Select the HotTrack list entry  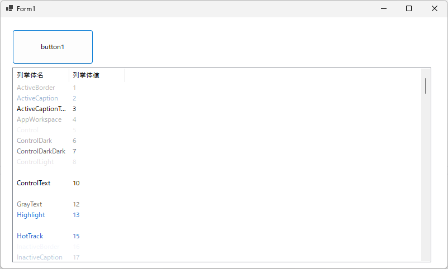click(30, 236)
